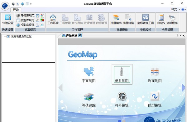
Task: Click the GeoMap logo heading
Action: coord(83,55)
